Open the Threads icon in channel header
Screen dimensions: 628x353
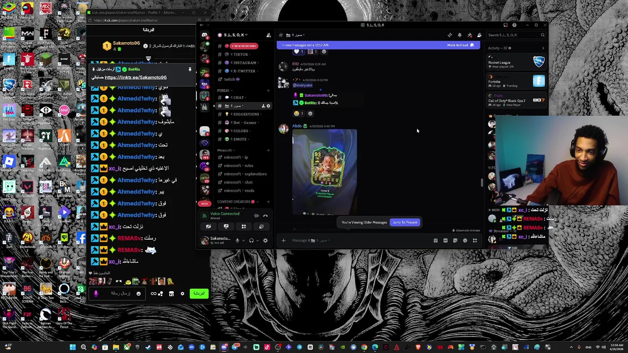450,35
